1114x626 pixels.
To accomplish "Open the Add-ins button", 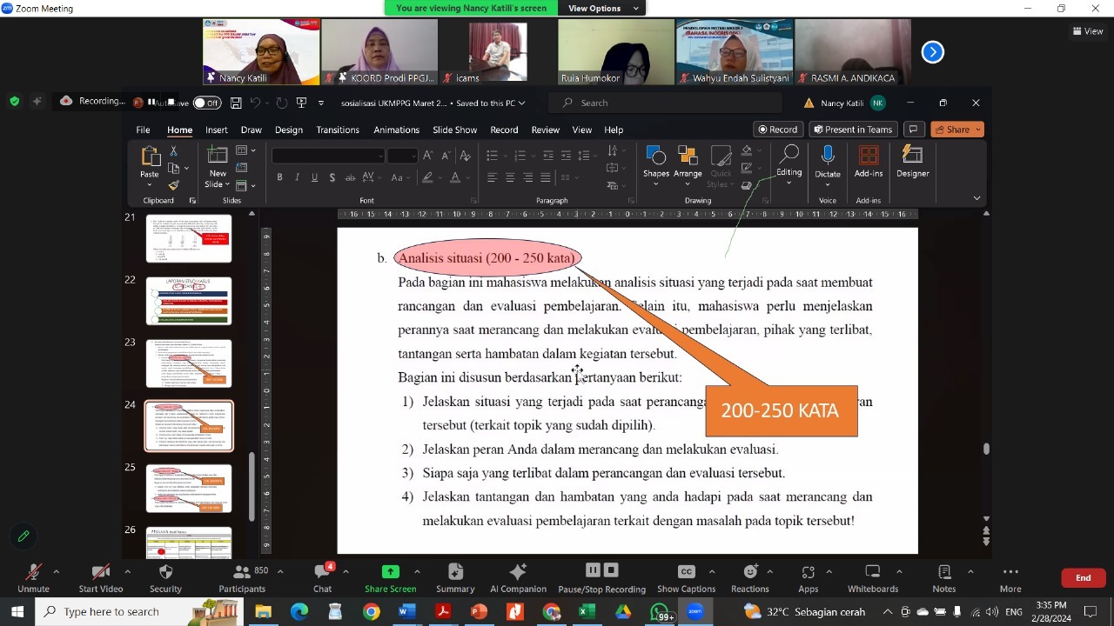I will click(869, 163).
